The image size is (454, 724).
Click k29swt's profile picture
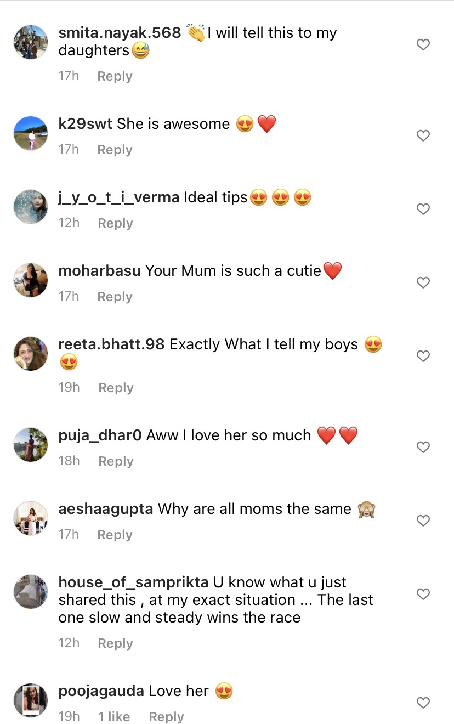pyautogui.click(x=31, y=133)
